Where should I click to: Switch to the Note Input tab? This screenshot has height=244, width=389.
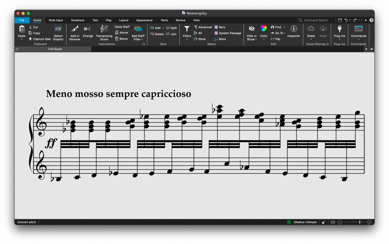click(56, 21)
